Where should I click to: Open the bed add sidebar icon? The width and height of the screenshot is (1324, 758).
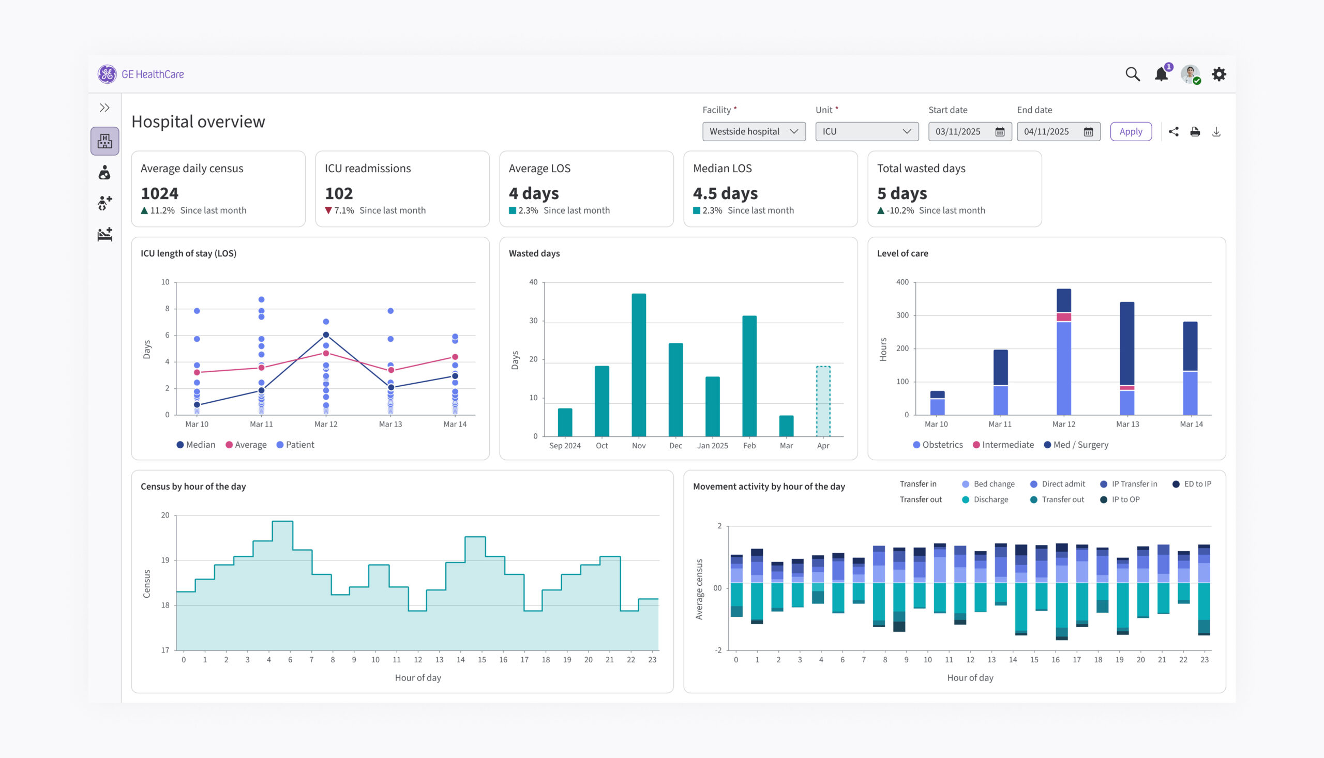(x=104, y=234)
